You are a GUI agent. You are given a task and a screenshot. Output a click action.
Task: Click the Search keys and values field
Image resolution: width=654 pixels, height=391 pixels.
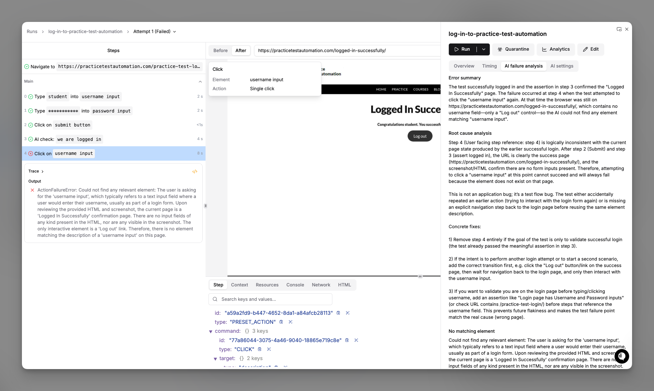click(270, 299)
